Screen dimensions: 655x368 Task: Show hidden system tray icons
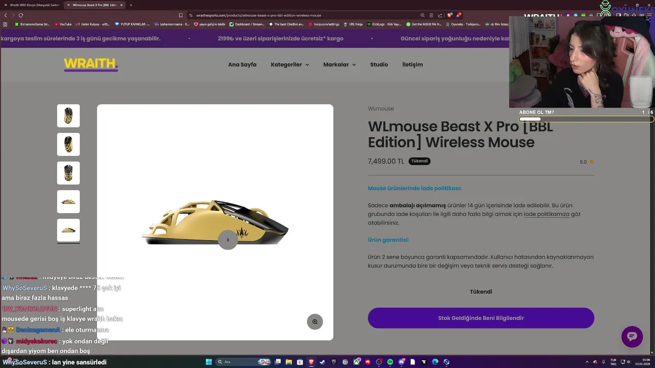(x=587, y=362)
